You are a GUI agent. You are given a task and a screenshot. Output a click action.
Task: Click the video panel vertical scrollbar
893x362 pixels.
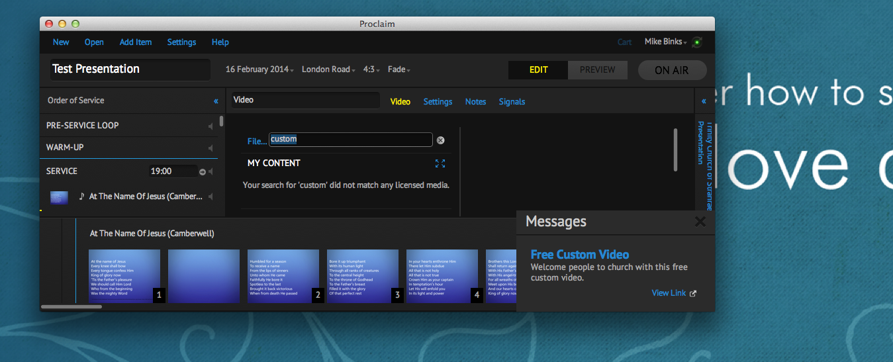click(675, 150)
